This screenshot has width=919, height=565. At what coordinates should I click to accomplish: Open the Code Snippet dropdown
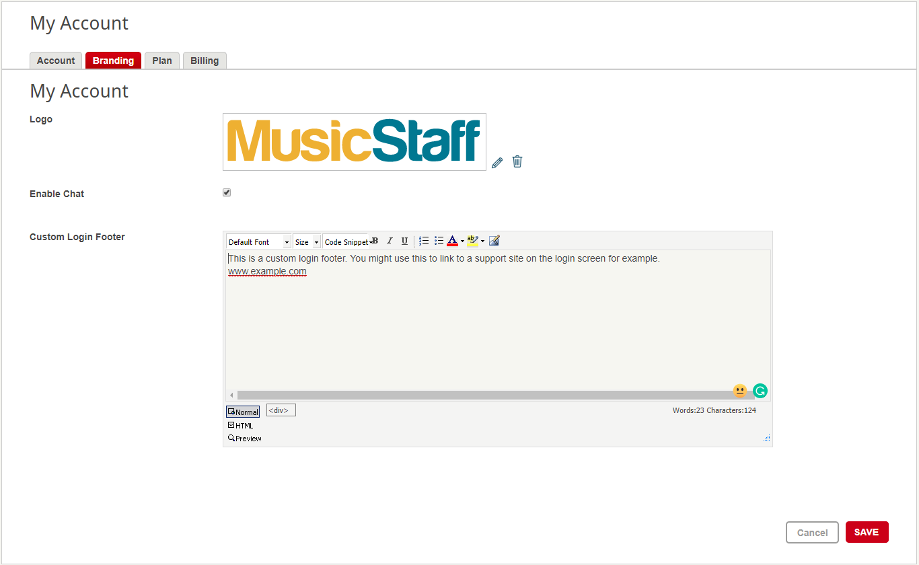(346, 241)
